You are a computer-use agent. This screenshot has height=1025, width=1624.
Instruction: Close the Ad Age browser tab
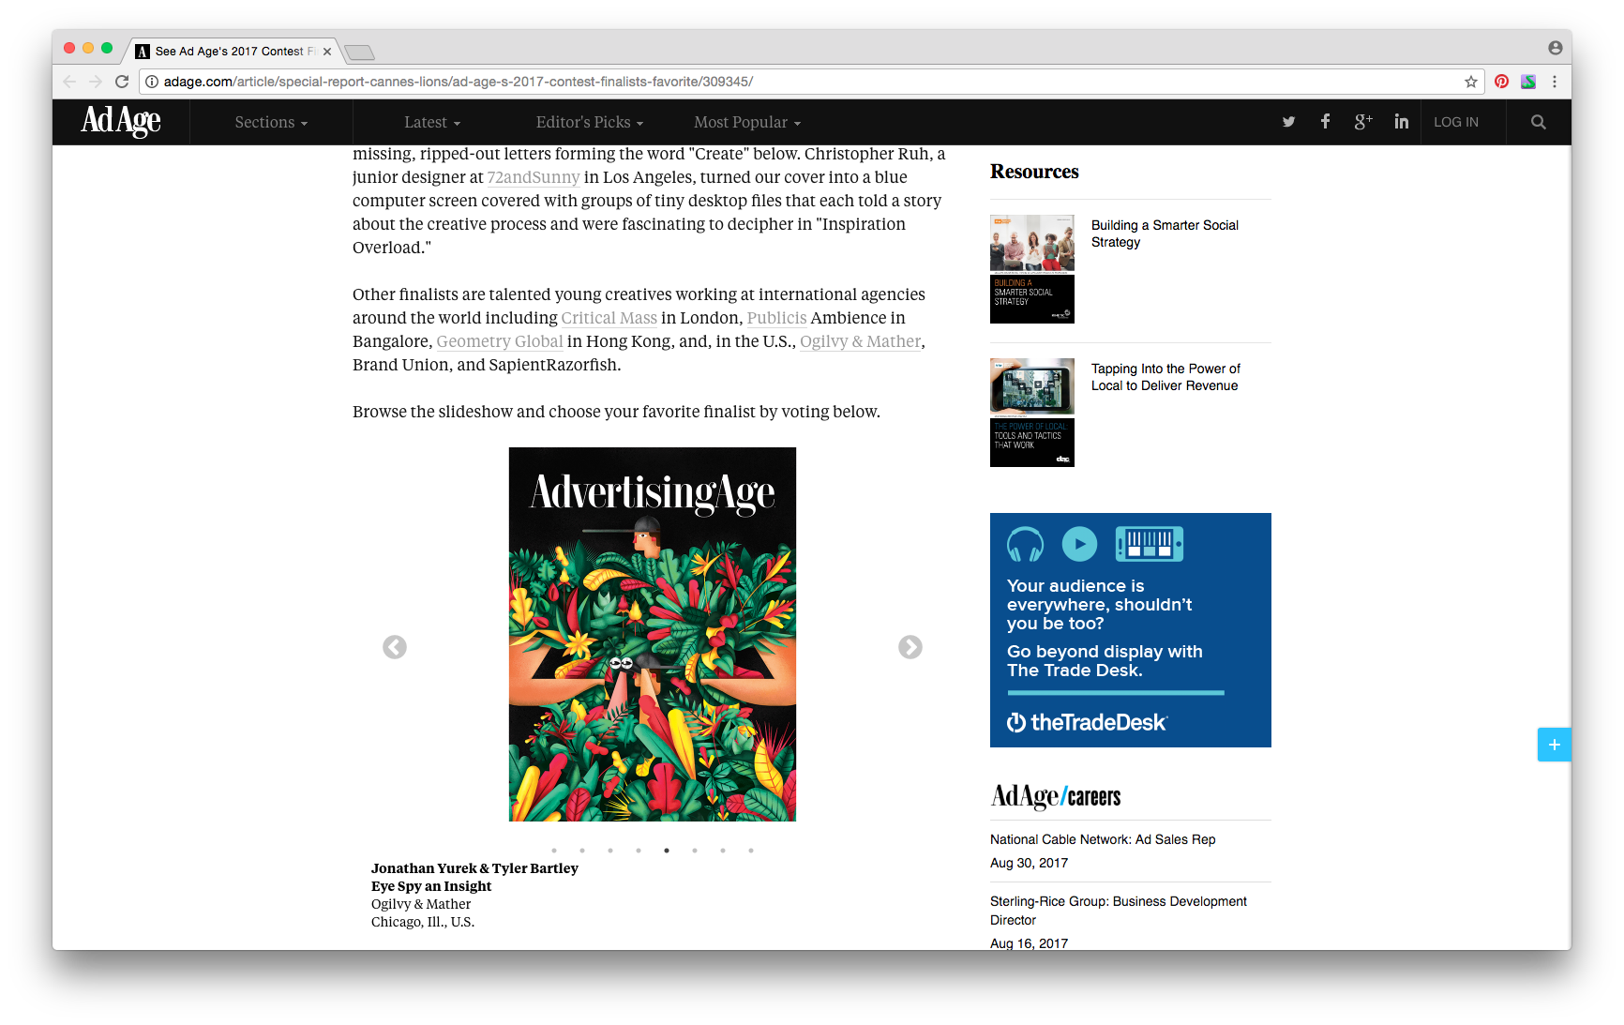click(x=326, y=52)
